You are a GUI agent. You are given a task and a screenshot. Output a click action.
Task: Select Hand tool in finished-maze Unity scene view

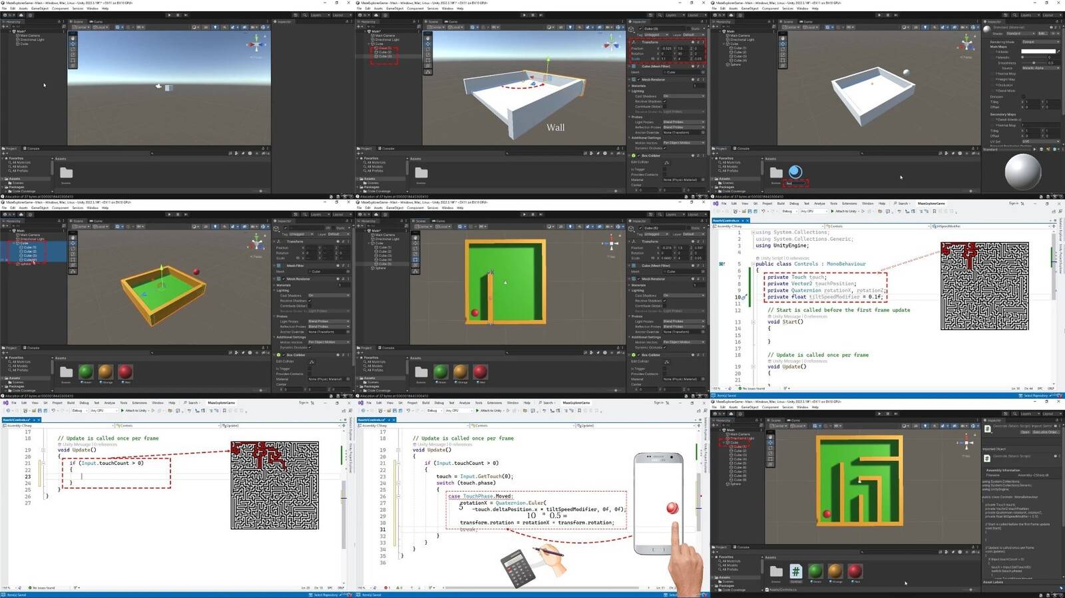770,437
